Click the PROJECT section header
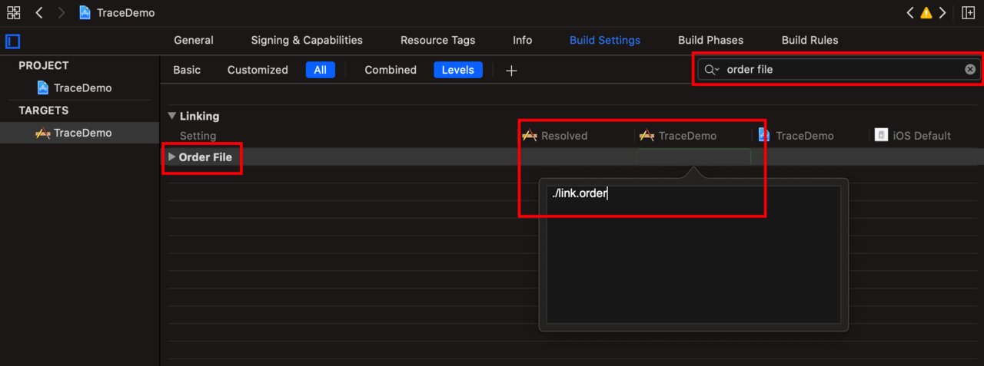 44,65
